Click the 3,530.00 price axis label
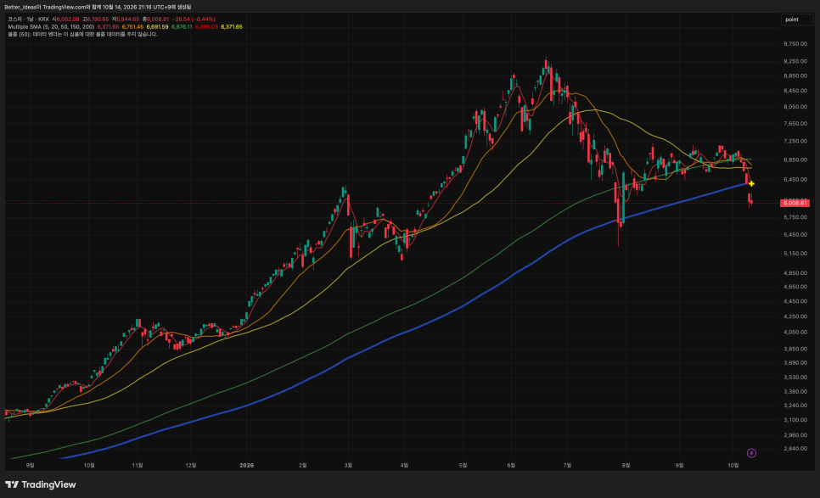 click(x=795, y=377)
